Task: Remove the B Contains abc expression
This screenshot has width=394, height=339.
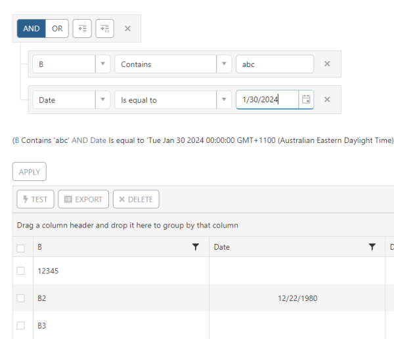Action: click(327, 64)
